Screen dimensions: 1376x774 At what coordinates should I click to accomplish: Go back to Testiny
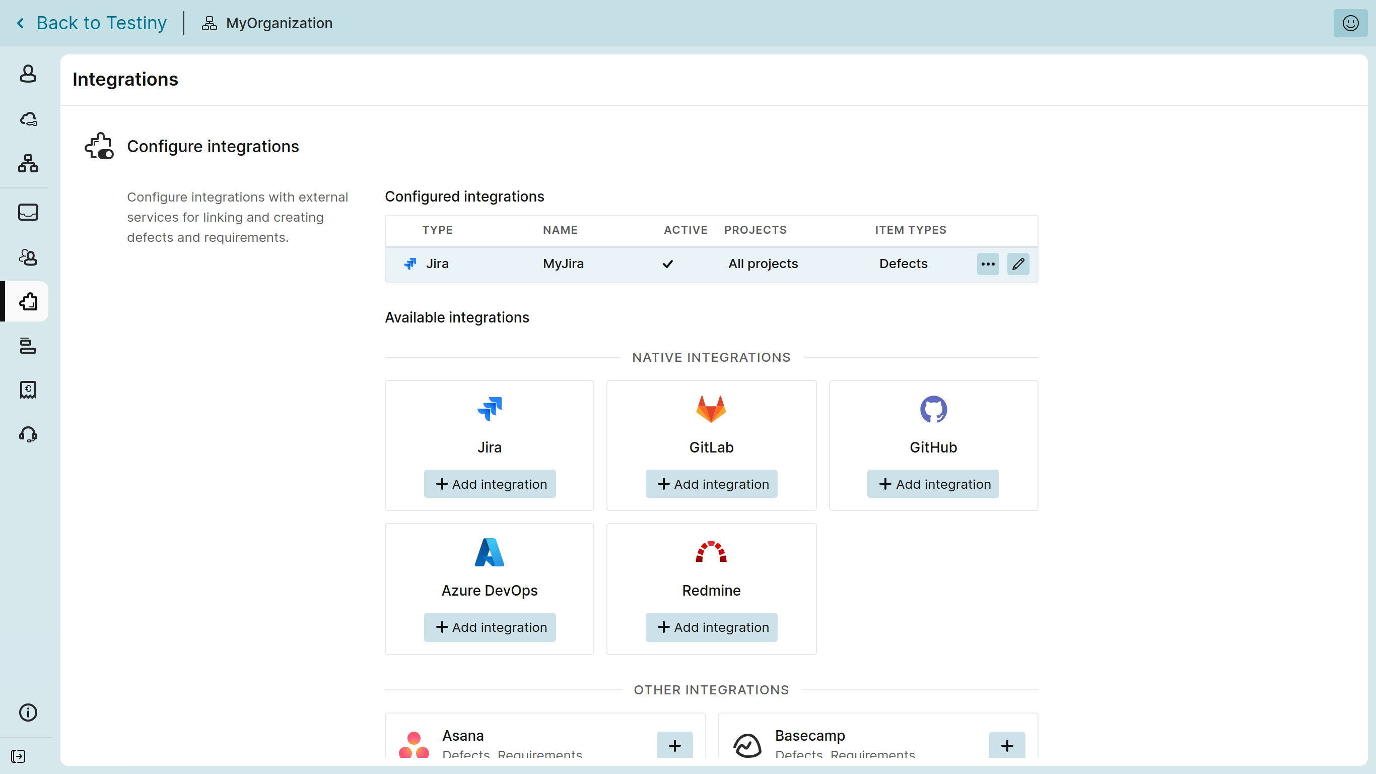tap(93, 23)
